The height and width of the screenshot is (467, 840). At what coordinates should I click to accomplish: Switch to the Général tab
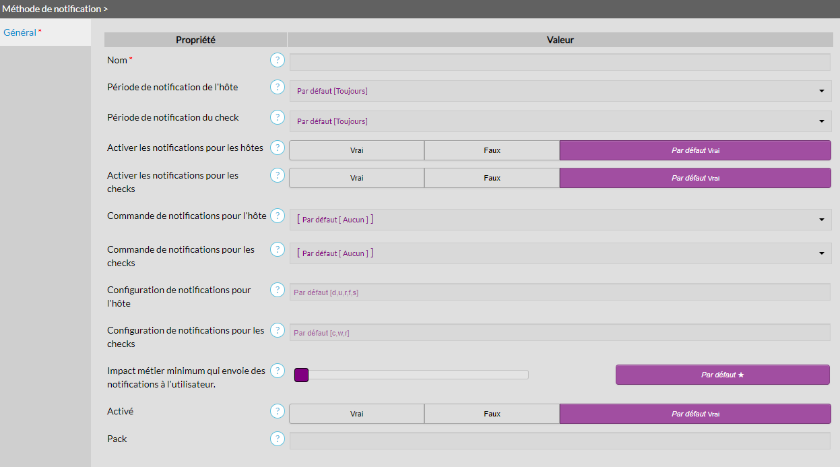coord(20,32)
